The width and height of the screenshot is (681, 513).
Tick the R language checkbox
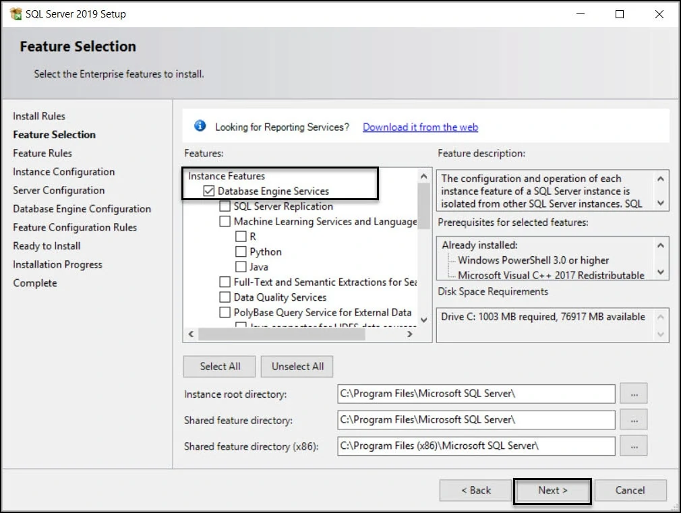tap(241, 237)
